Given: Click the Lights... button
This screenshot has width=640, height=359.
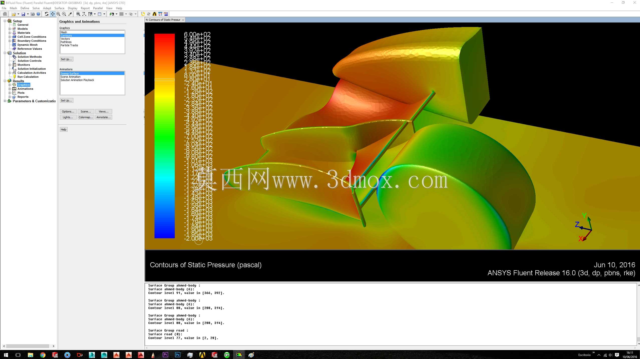Looking at the screenshot, I should pyautogui.click(x=68, y=117).
